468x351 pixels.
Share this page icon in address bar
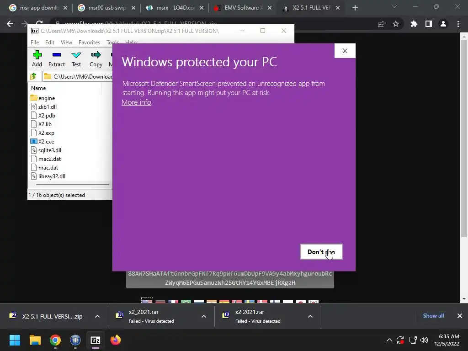coord(381,24)
